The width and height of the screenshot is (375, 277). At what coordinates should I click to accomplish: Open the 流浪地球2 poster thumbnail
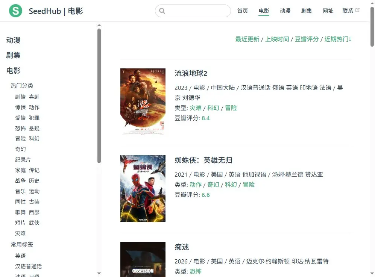click(x=143, y=102)
